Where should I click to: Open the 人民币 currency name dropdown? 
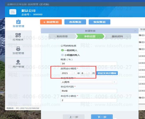114,82
